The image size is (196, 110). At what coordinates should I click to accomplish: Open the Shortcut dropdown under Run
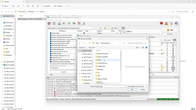pyautogui.click(x=176, y=34)
